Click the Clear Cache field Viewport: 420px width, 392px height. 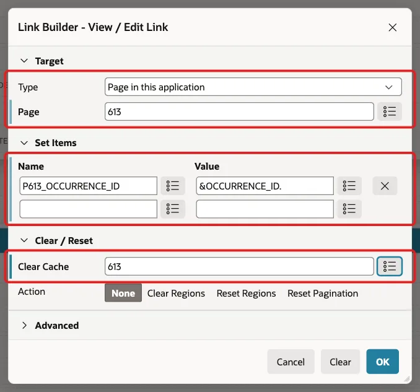pyautogui.click(x=239, y=266)
